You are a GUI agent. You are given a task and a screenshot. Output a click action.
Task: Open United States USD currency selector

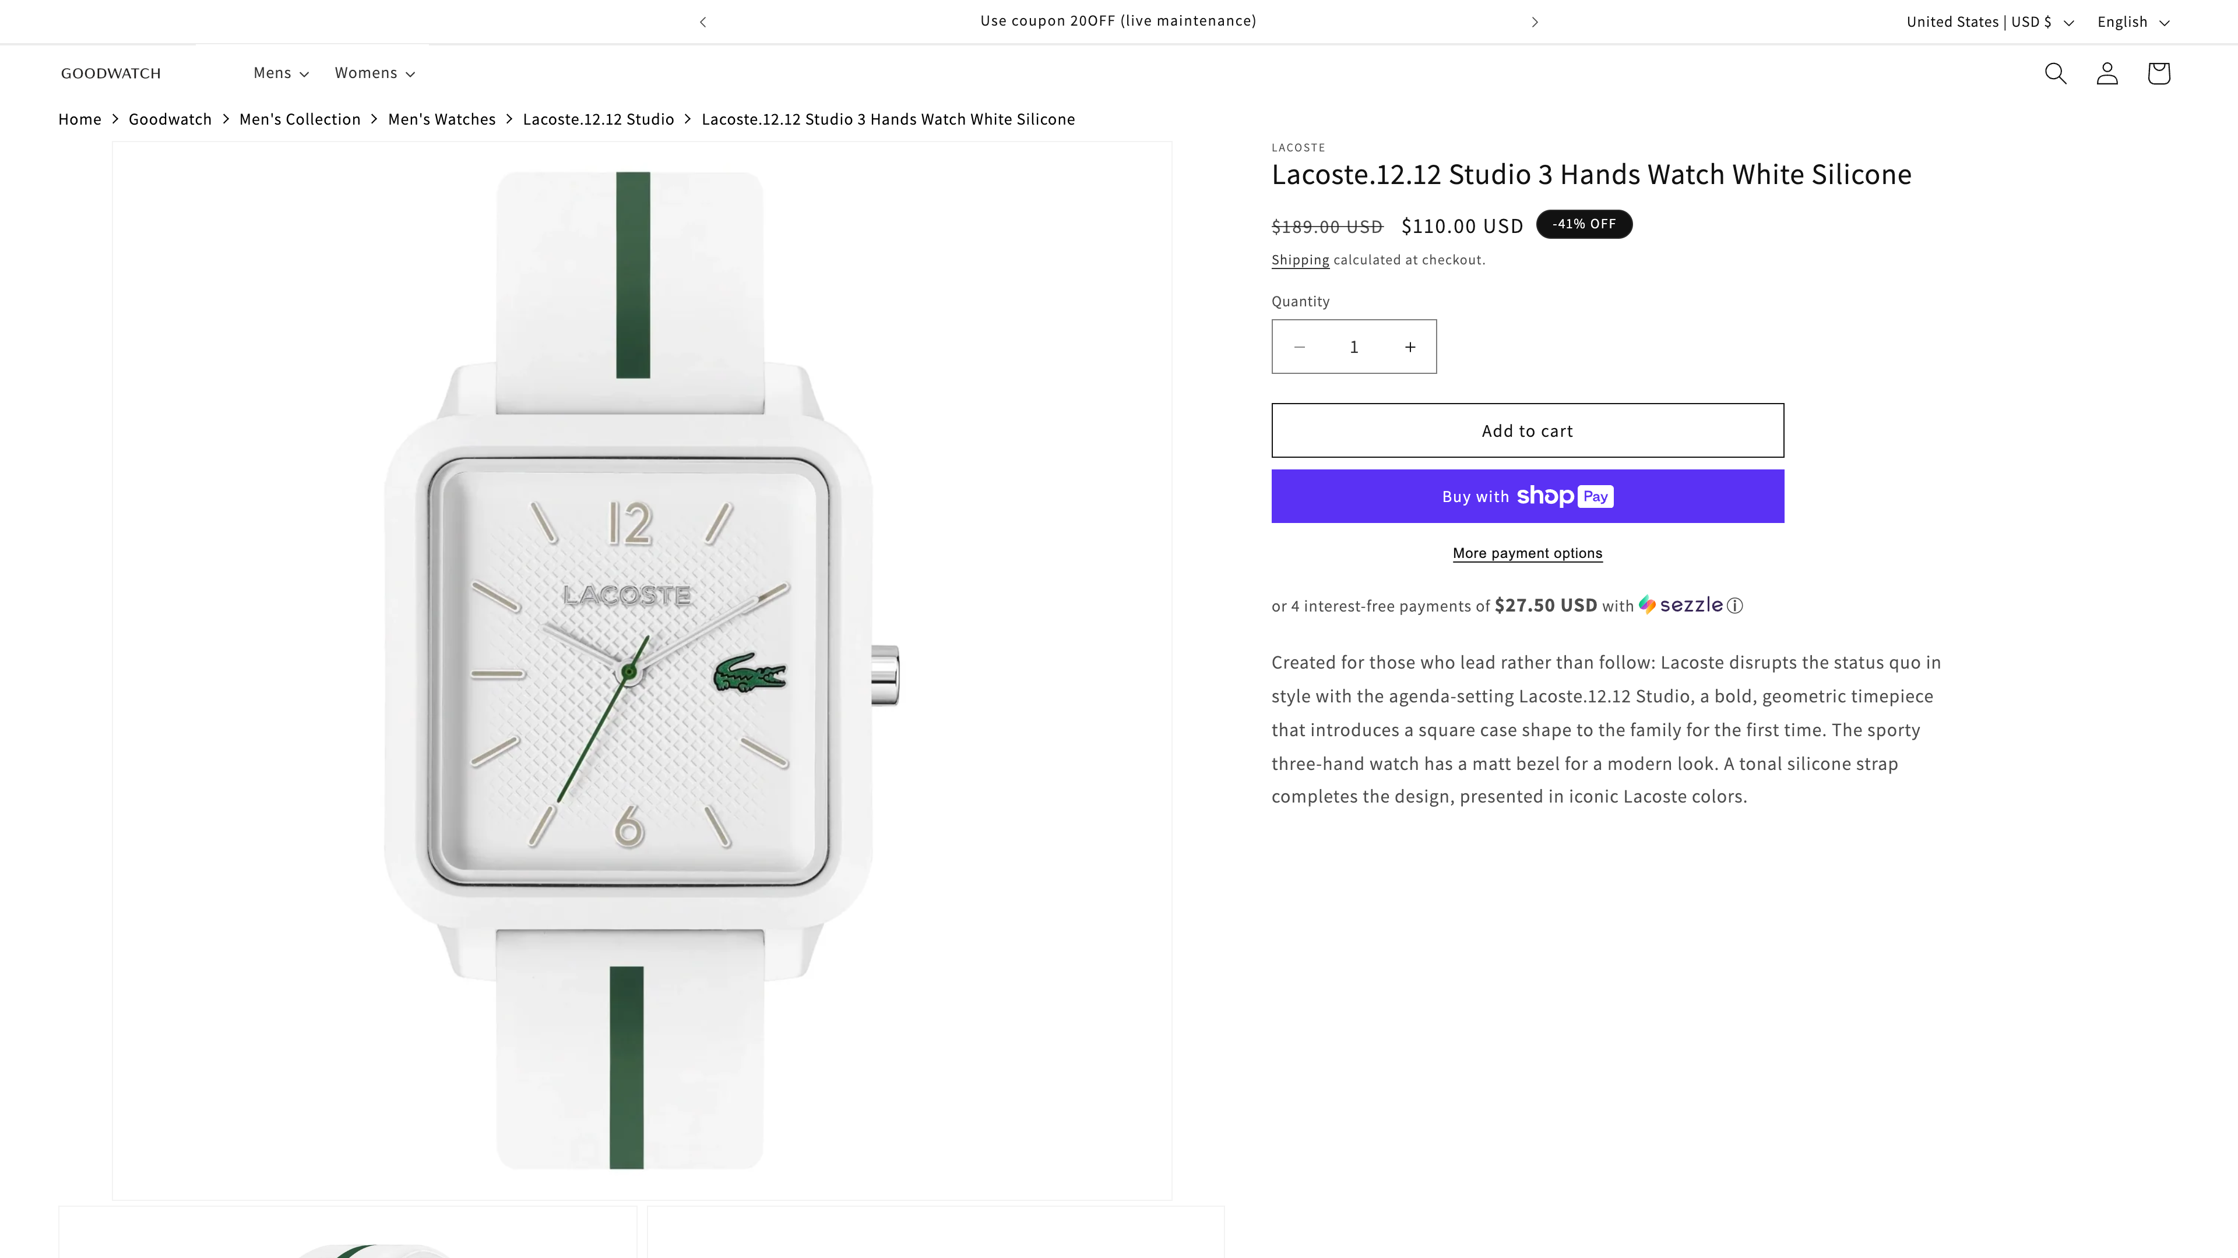tap(1990, 22)
